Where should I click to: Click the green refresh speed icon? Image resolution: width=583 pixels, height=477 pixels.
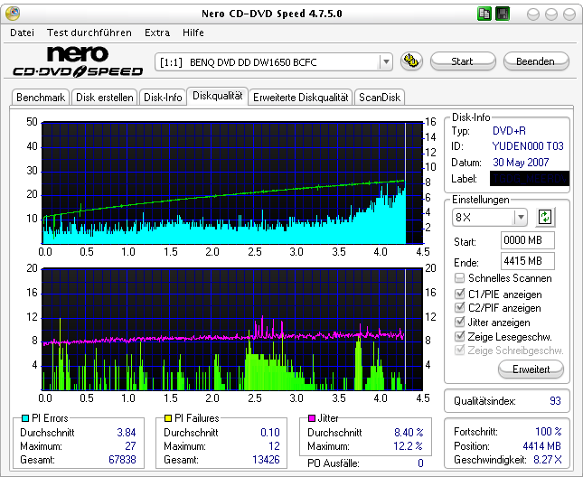[545, 217]
